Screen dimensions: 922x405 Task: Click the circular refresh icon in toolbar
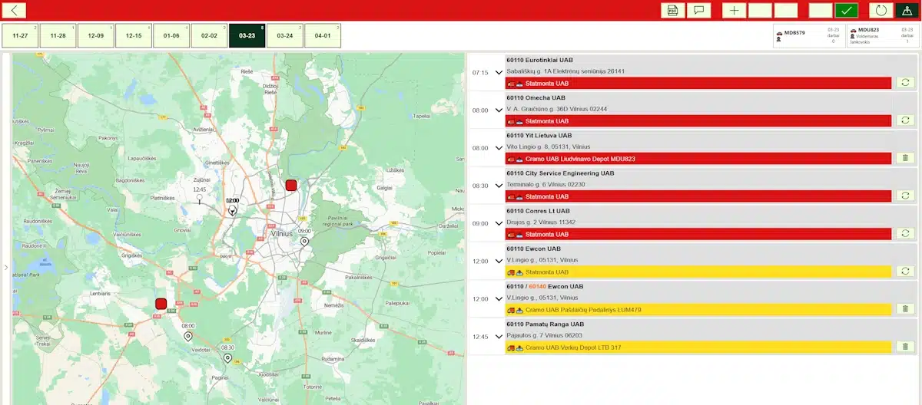click(881, 10)
